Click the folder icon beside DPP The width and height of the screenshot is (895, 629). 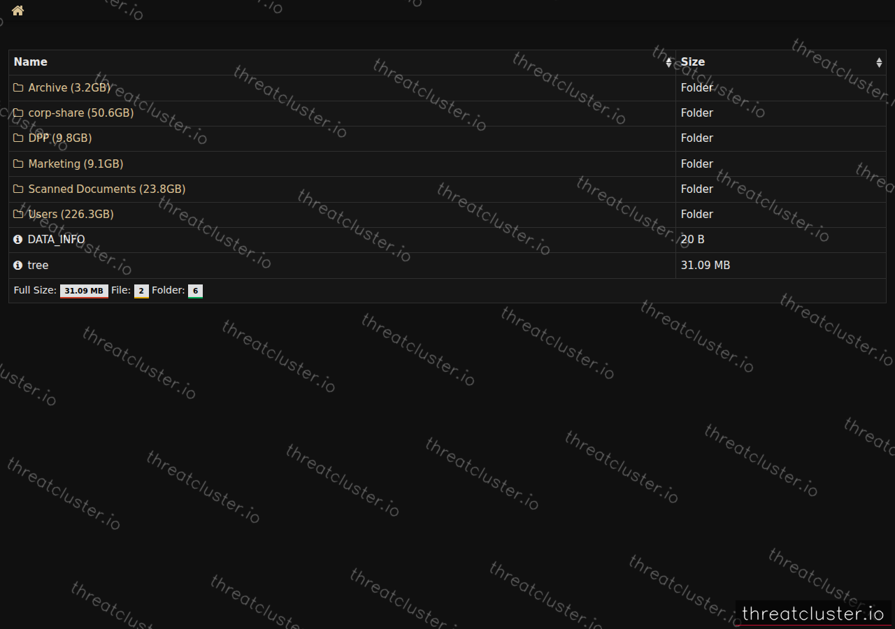[x=18, y=138]
